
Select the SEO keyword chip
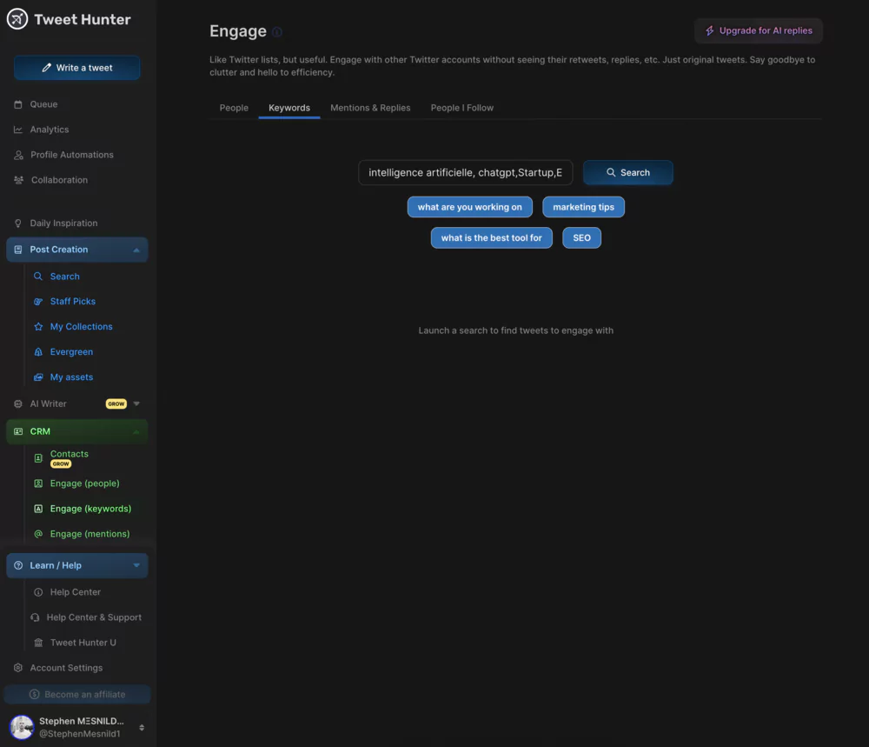(582, 238)
